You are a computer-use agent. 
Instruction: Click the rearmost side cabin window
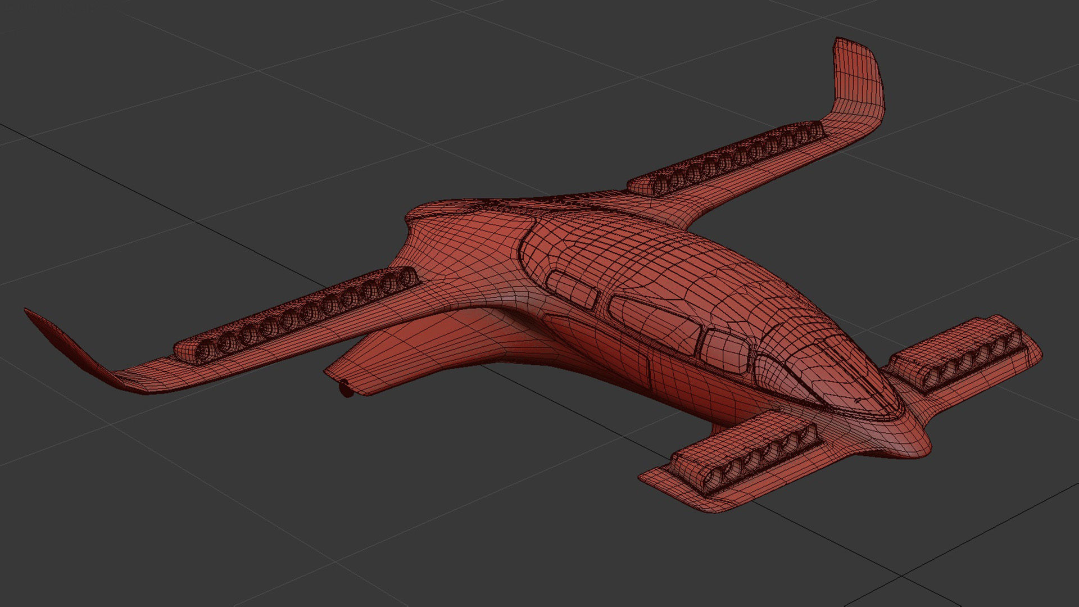[x=572, y=289]
